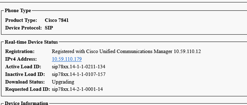The image size is (247, 105).
Task: Select the Product Type label
Action: point(21,20)
